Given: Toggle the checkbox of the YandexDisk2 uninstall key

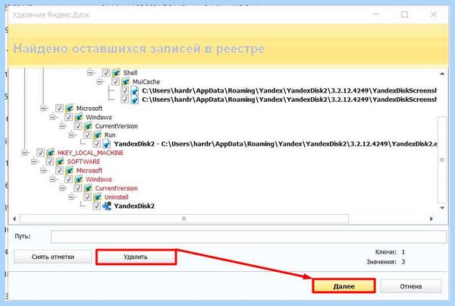Looking at the screenshot, I should coord(96,206).
